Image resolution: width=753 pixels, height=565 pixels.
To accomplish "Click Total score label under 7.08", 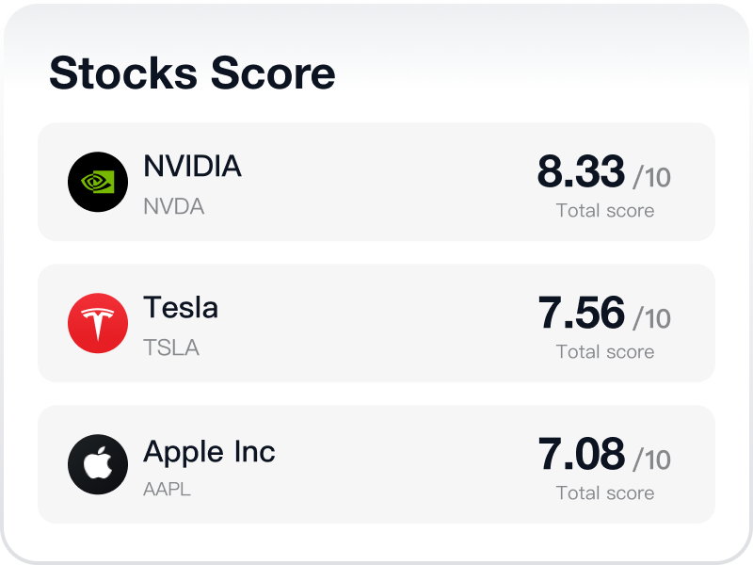I will [605, 492].
